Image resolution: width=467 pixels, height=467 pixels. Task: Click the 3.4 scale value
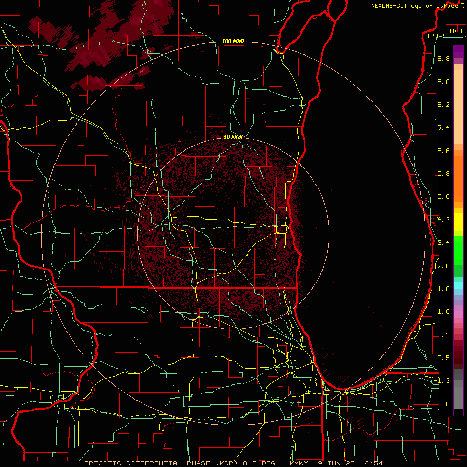[x=444, y=243]
